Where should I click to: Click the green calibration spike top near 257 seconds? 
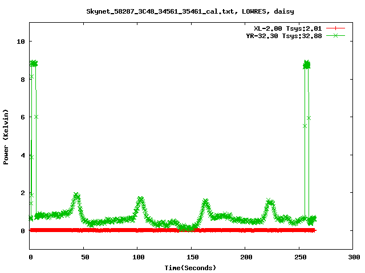click(307, 64)
